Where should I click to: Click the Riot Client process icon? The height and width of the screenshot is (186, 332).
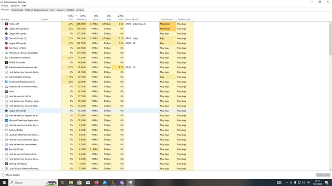(x=6, y=48)
